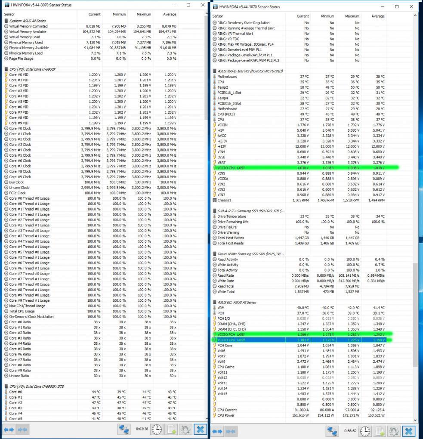This screenshot has height=439, width=423.
Task: Select the Core #5 Clock row
Action: coord(91,155)
